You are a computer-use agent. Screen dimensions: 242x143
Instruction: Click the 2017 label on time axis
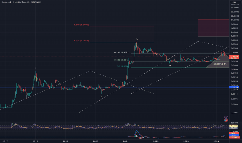point(5,141)
